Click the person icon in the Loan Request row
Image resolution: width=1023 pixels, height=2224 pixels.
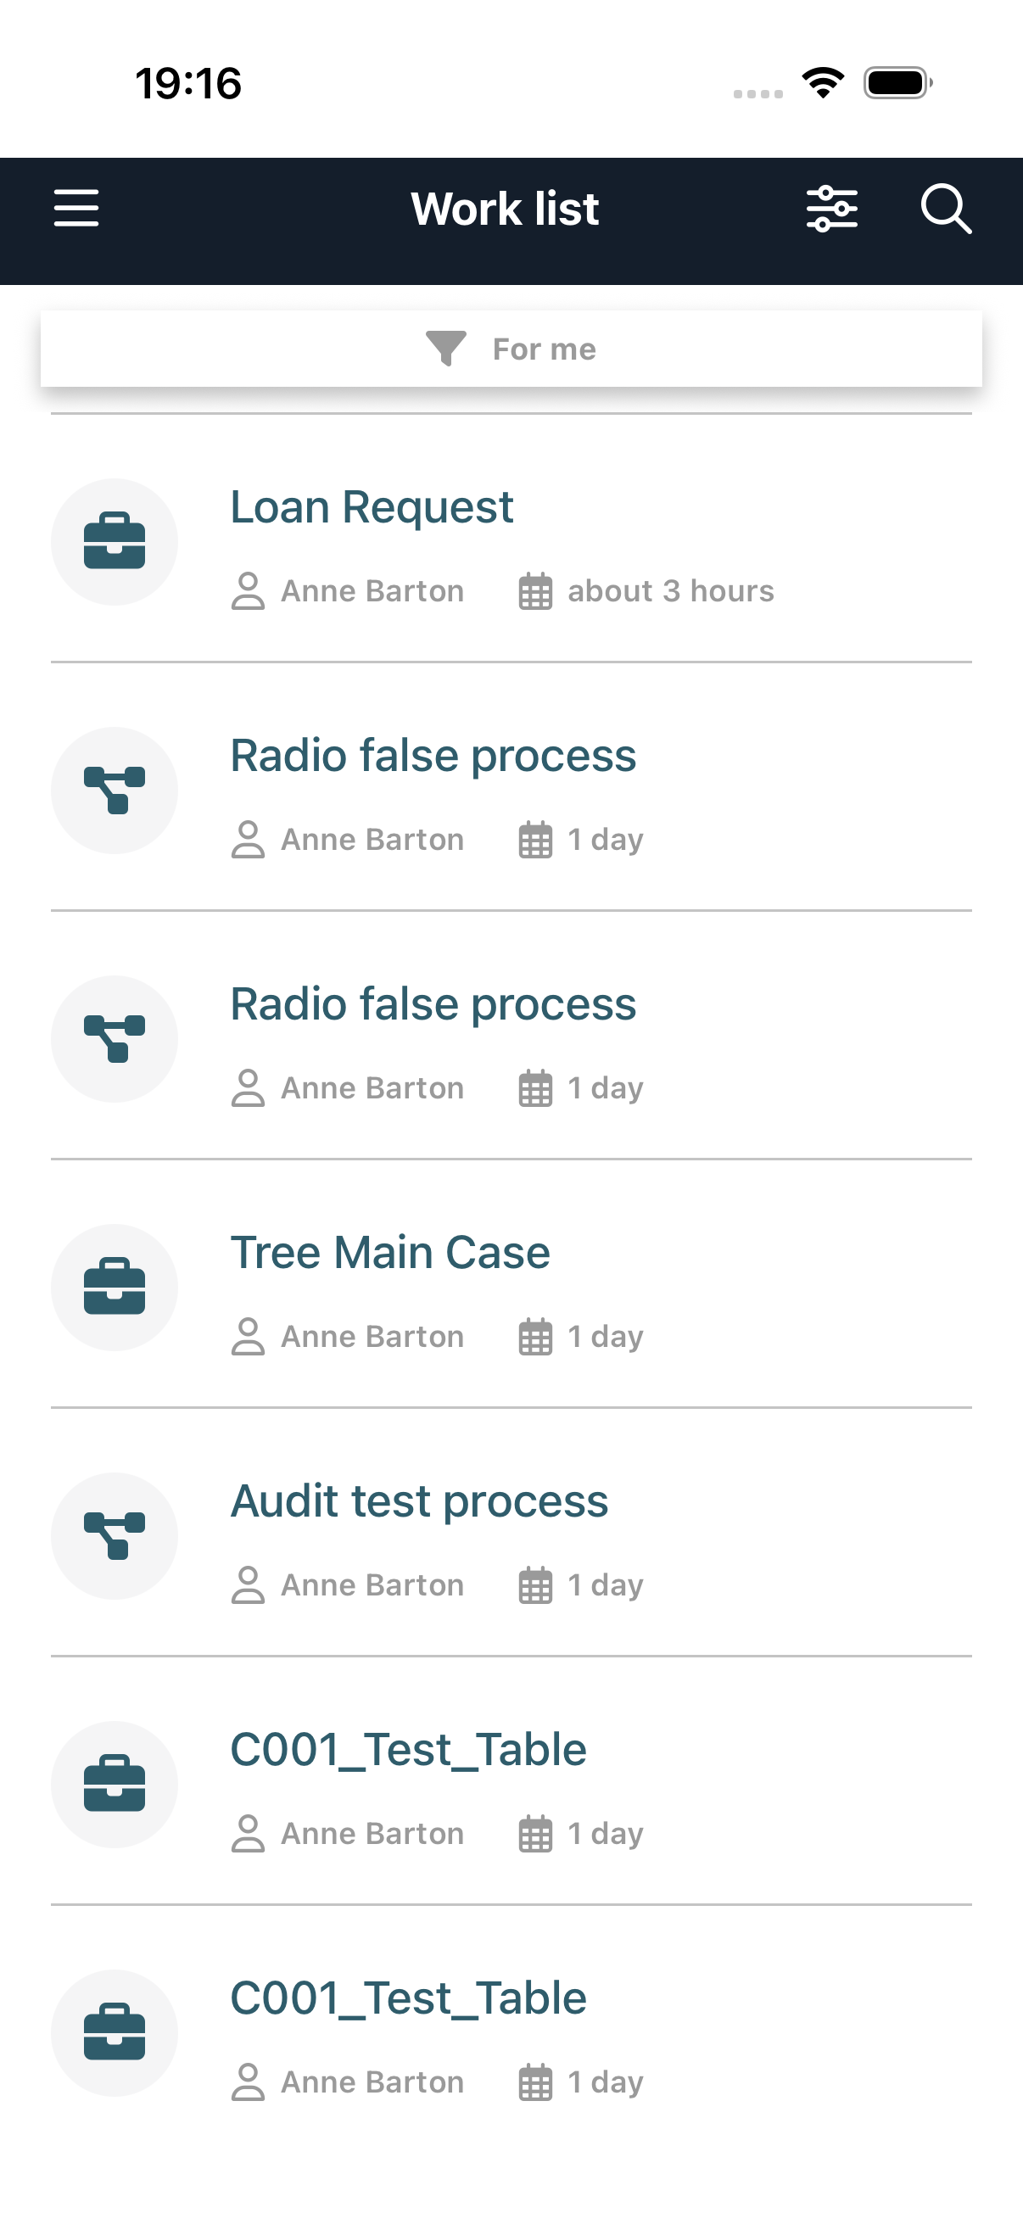click(x=248, y=592)
